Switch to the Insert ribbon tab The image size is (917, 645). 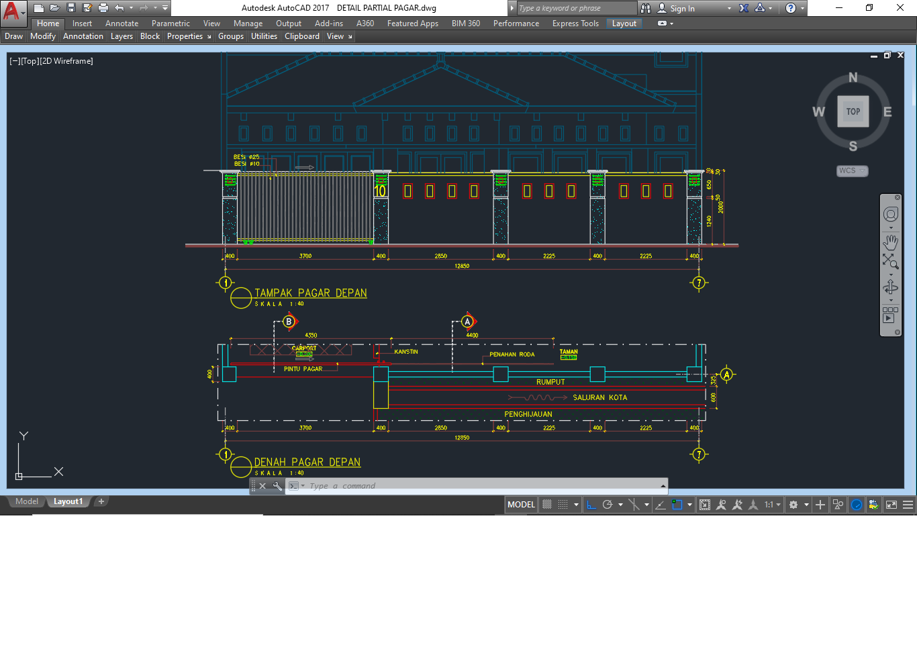81,23
